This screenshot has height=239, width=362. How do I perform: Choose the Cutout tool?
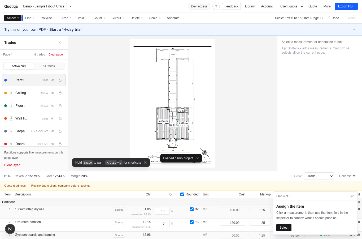[118, 18]
